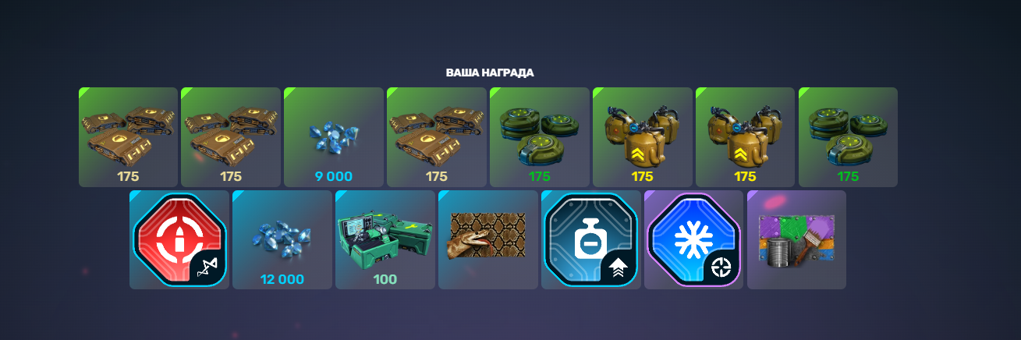1021x340 pixels.
Task: Click the snowflake freeze augment icon
Action: coord(694,239)
